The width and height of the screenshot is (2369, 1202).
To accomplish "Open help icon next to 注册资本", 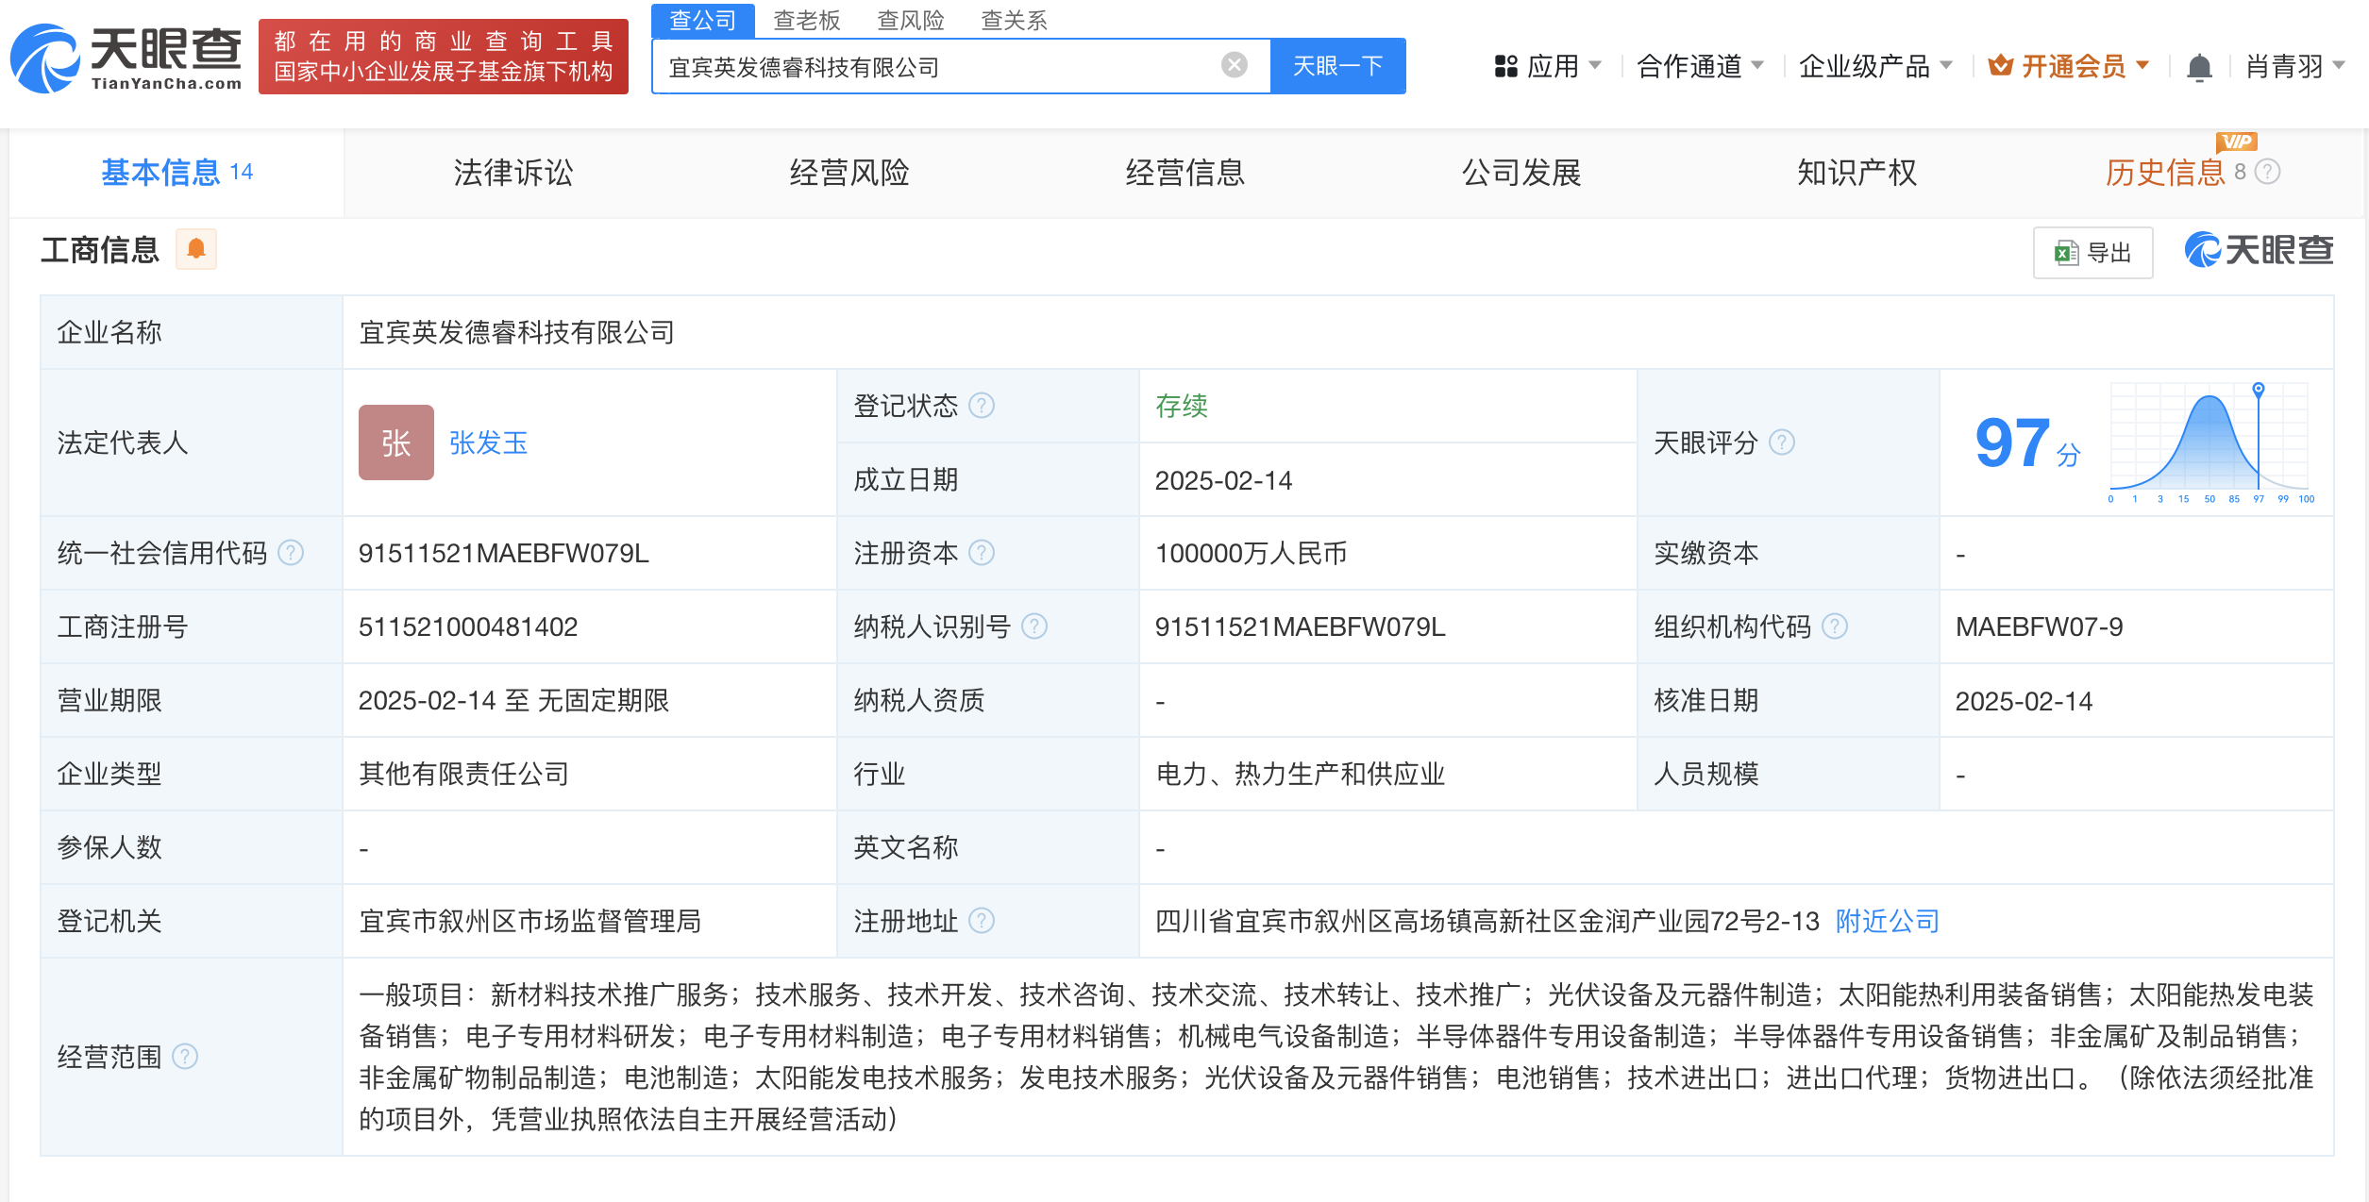I will point(982,553).
